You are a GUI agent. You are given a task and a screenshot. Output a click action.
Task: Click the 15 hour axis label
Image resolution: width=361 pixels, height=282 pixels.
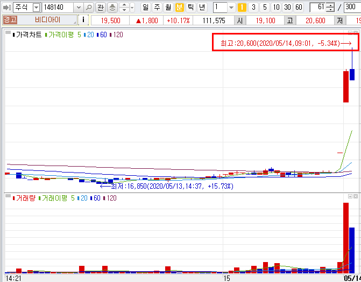coord(227,278)
